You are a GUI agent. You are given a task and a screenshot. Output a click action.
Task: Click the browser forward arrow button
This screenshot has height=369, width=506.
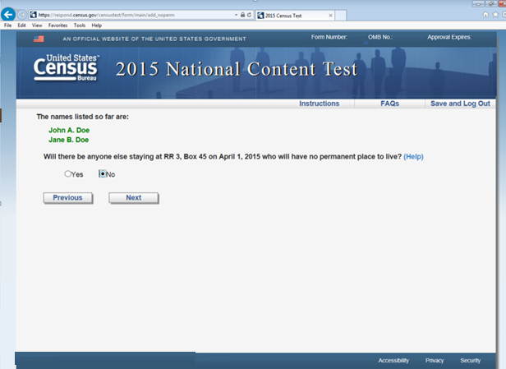tap(22, 15)
